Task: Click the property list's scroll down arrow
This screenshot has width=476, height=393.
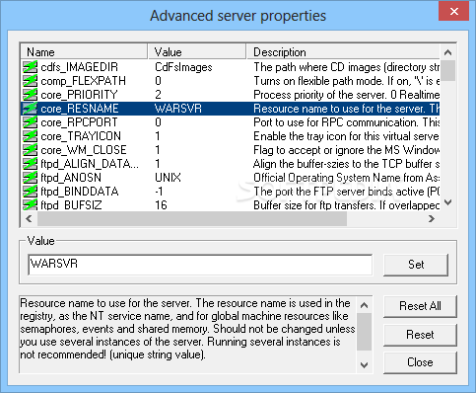Action: point(447,202)
